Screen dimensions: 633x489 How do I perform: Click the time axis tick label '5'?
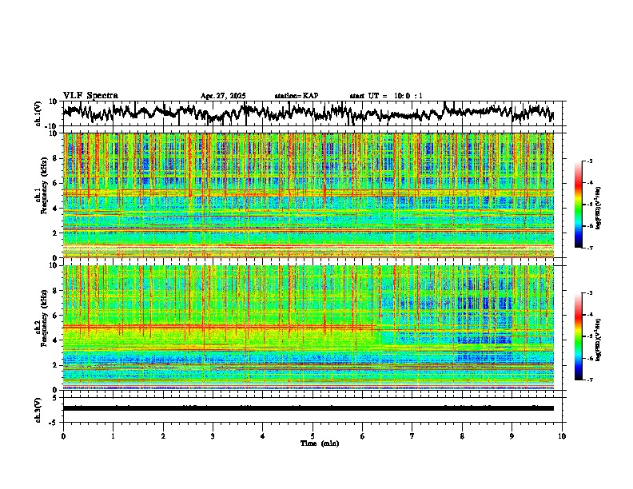(x=313, y=436)
